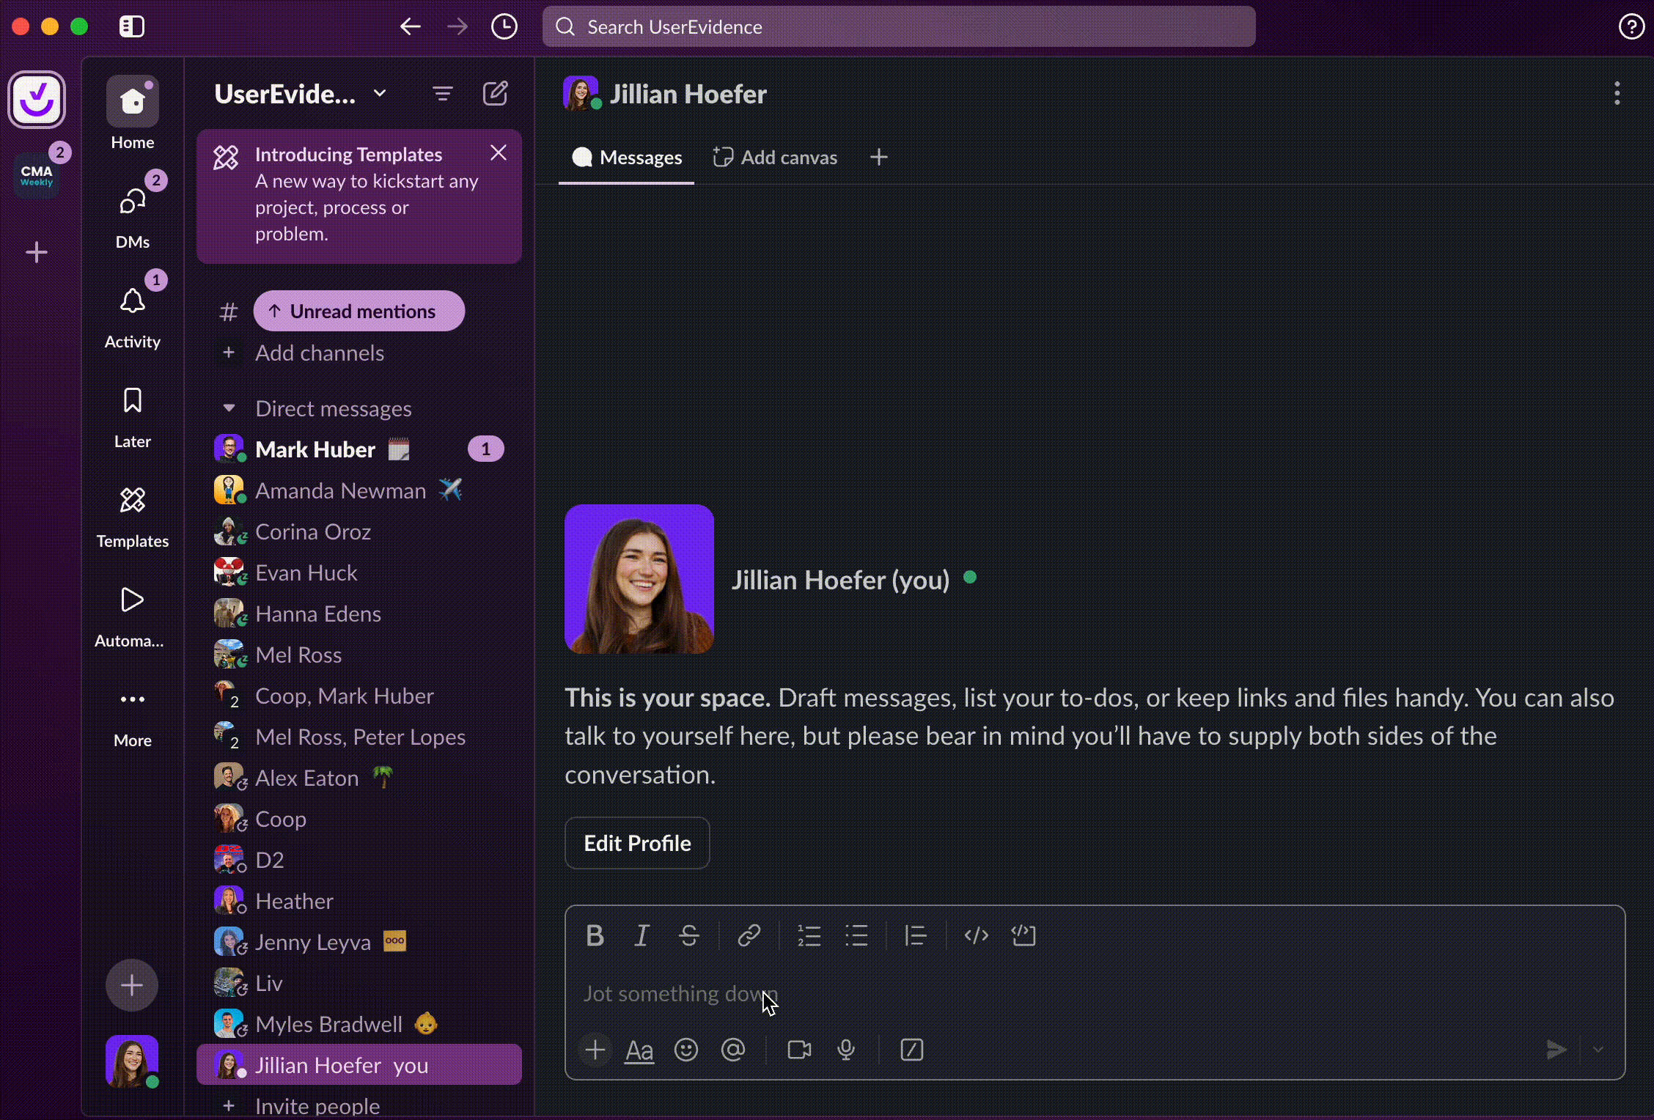
Task: Jump to Unread mentions
Action: click(359, 311)
